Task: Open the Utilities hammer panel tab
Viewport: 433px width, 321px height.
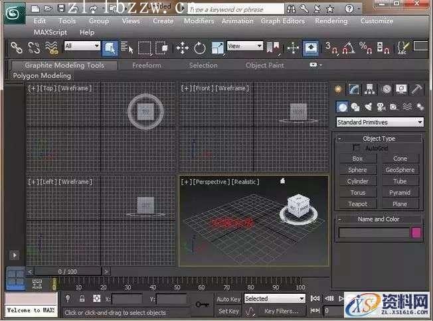Action: [417, 89]
